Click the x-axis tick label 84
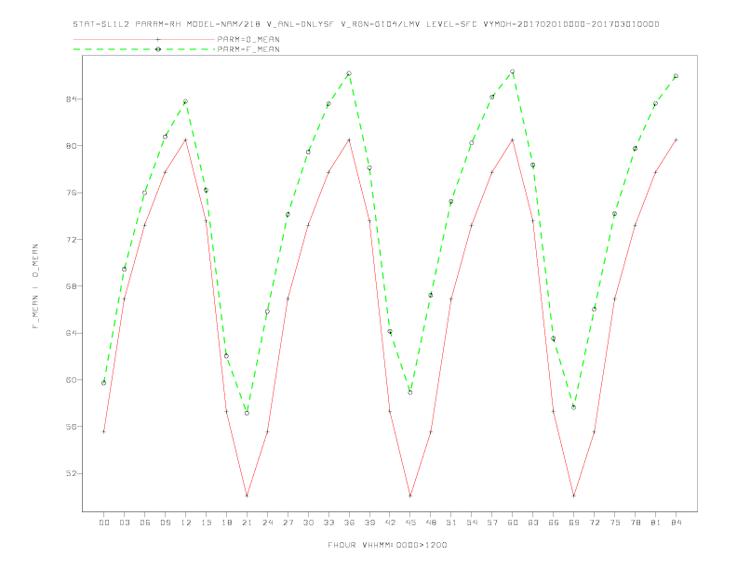 pyautogui.click(x=677, y=523)
